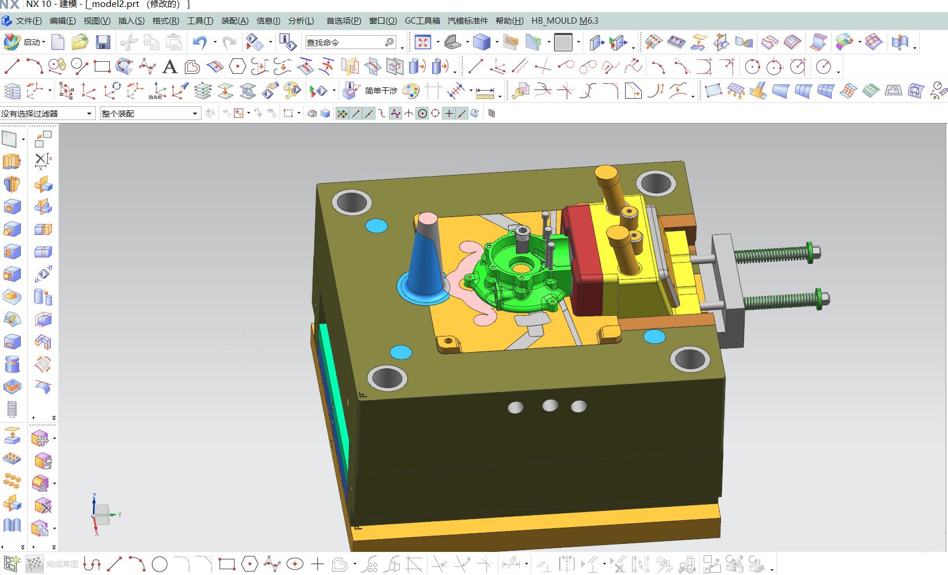Click the Measure Distance ruler icon
The image size is (948, 575).
click(484, 91)
